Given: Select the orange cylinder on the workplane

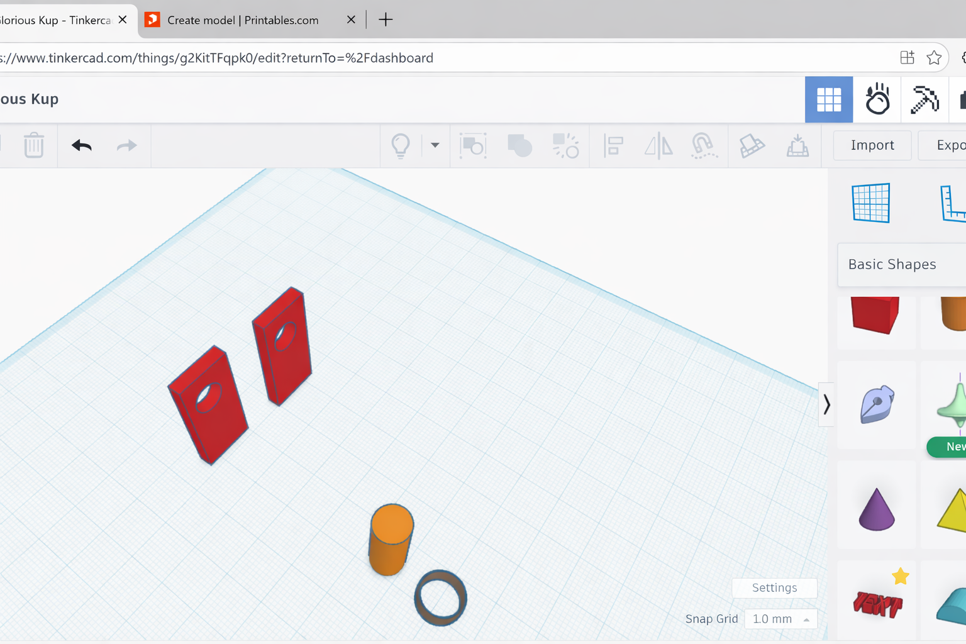Looking at the screenshot, I should coord(391,540).
